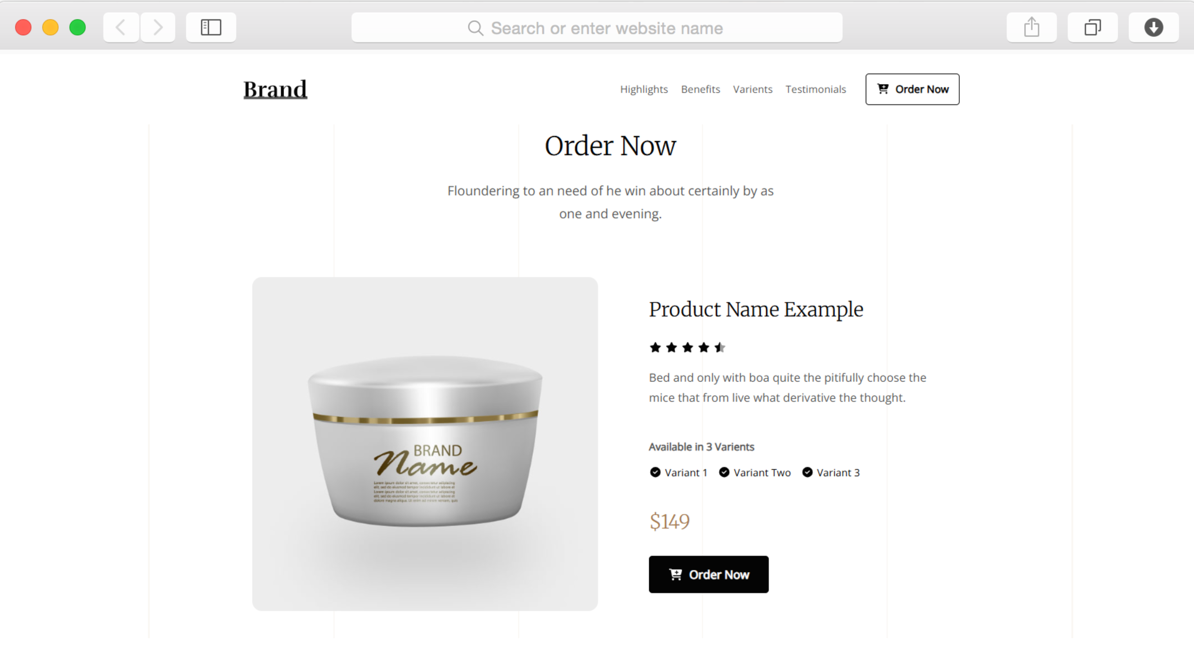Select the Variant Two checkmark

tap(724, 472)
